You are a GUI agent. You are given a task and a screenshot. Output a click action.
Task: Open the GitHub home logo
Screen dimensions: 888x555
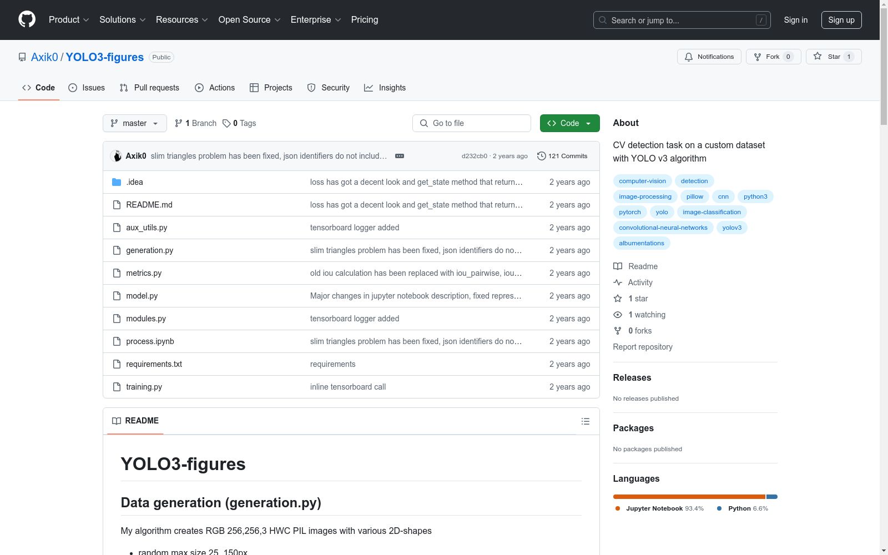click(x=27, y=19)
